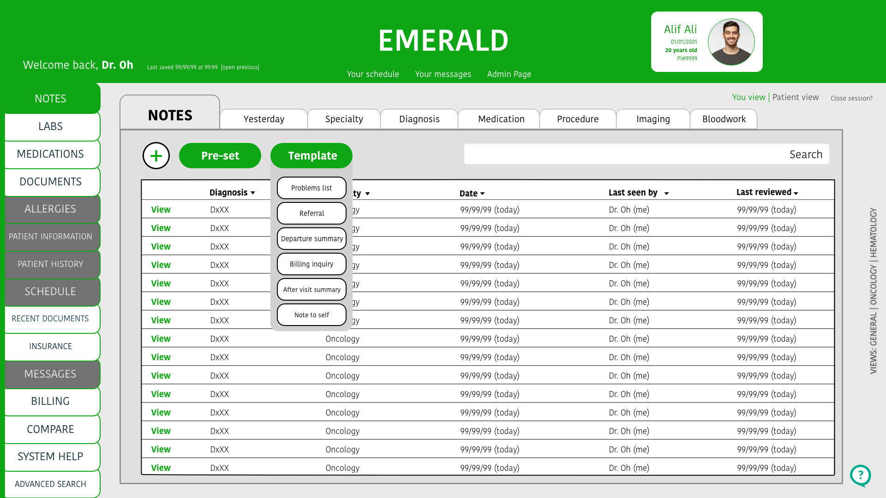
Task: Switch to the Imaging tab
Action: (653, 119)
